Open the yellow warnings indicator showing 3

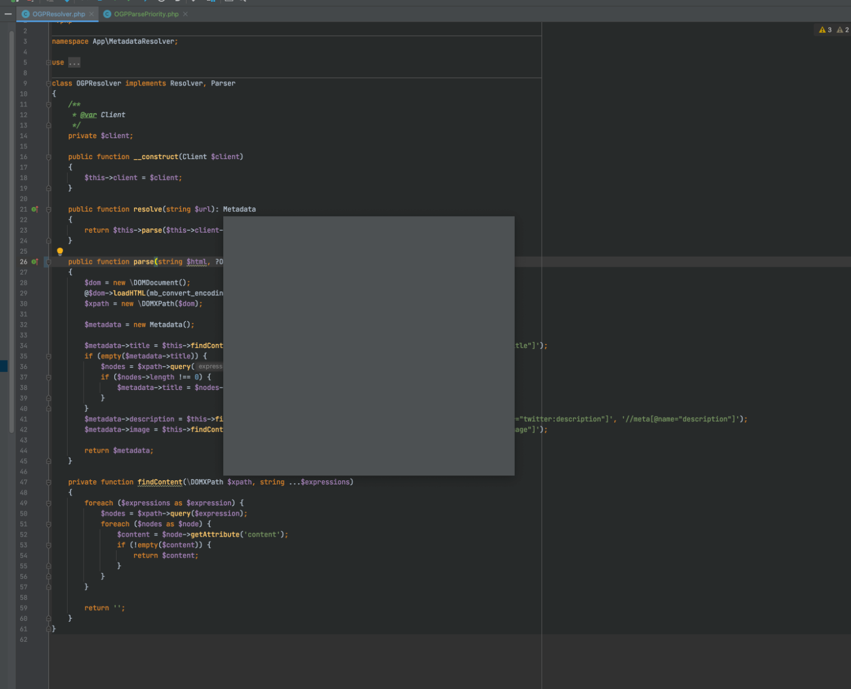(x=825, y=30)
